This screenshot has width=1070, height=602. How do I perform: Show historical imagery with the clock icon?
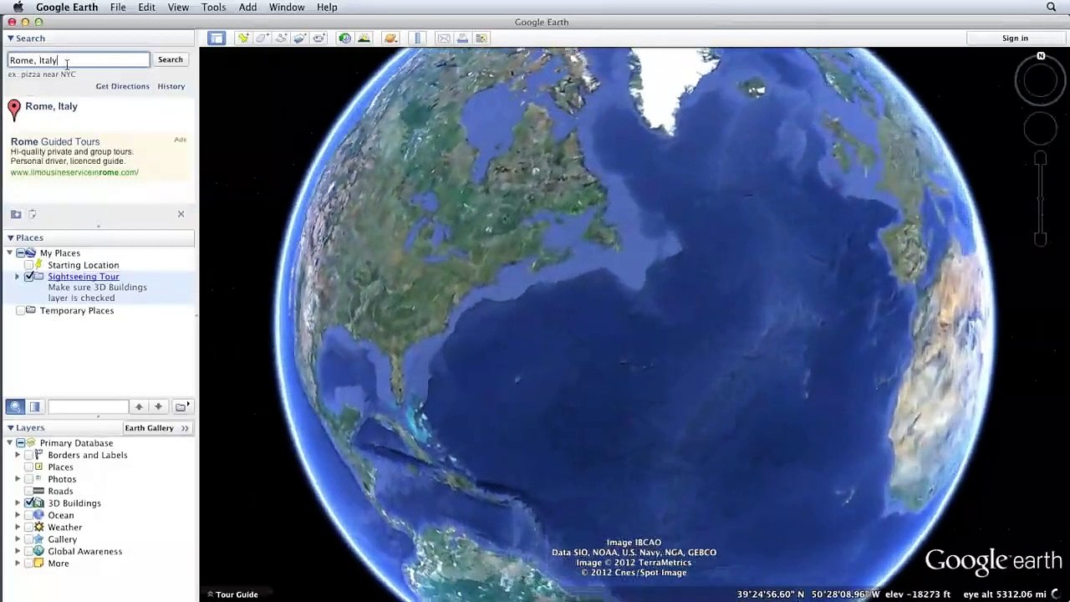[344, 38]
